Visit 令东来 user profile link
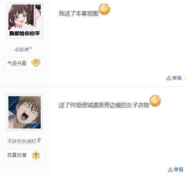The height and width of the screenshot is (176, 186). [x=22, y=49]
